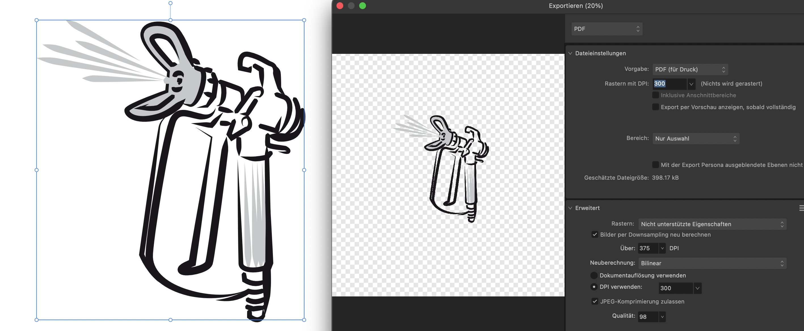Uncheck JPEG-Komprimierung zulassen
This screenshot has height=331, width=804.
tap(595, 302)
